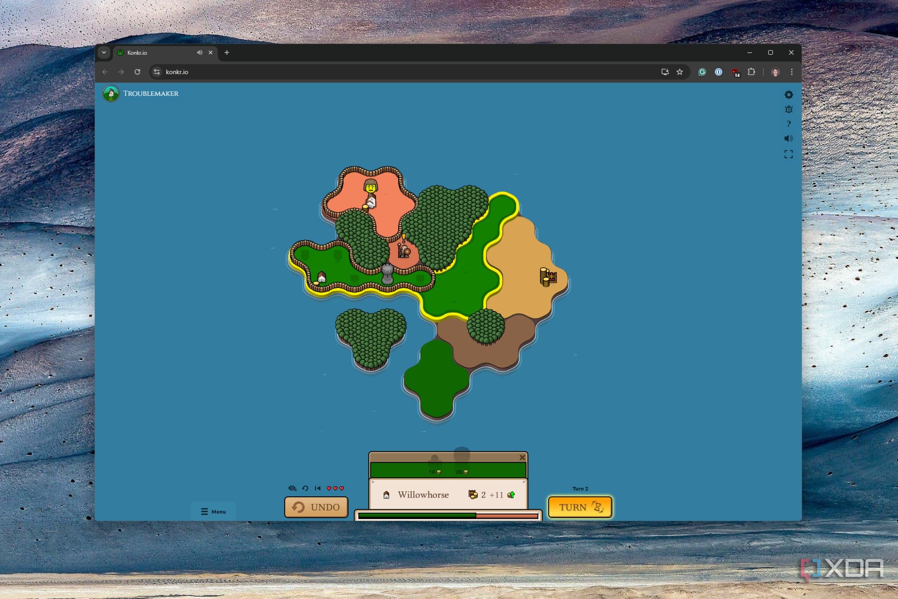Open the browser tab search dropdown
Screen dimensions: 898x599
103,53
